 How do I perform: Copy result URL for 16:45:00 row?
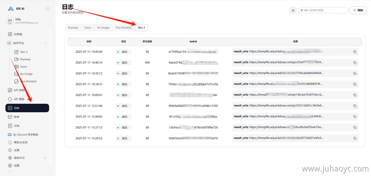coord(355,52)
